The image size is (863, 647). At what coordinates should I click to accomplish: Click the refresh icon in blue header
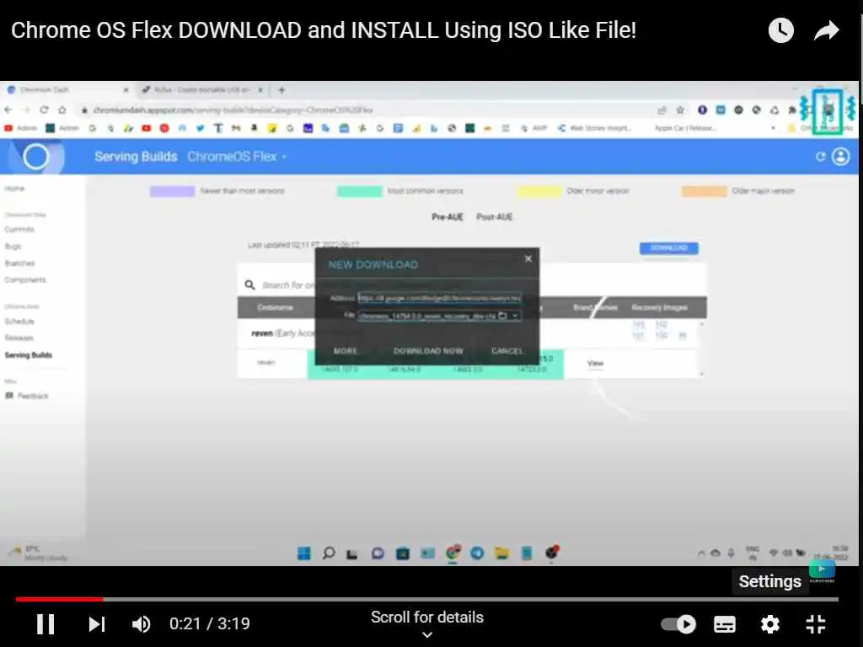[x=820, y=157]
